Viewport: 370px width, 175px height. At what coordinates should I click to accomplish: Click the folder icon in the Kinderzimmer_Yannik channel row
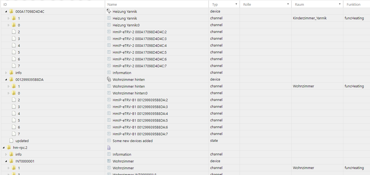point(14,18)
